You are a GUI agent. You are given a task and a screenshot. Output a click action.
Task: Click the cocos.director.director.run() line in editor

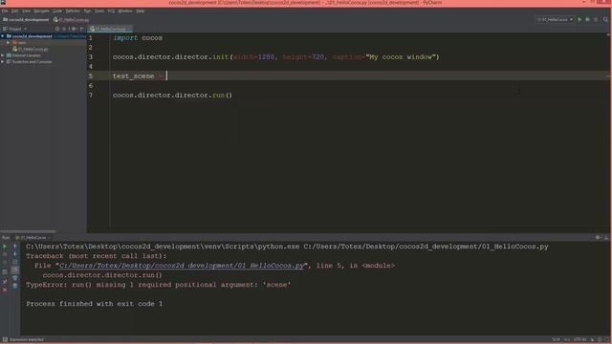pyautogui.click(x=172, y=96)
